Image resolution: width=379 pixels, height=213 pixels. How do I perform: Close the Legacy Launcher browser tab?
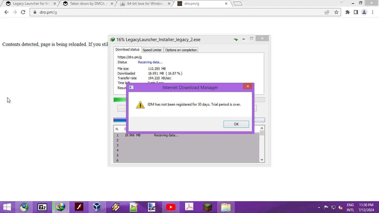coord(54,4)
